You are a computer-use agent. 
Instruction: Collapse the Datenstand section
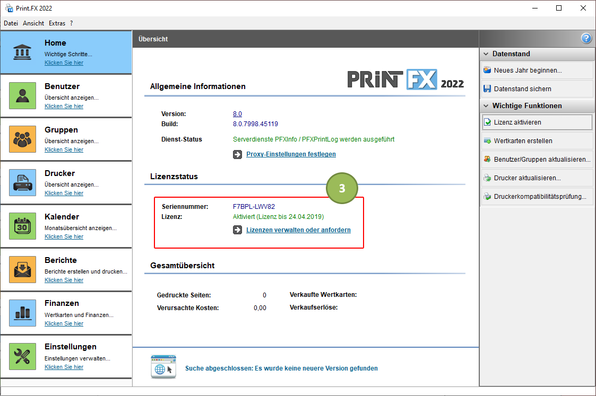tap(486, 54)
